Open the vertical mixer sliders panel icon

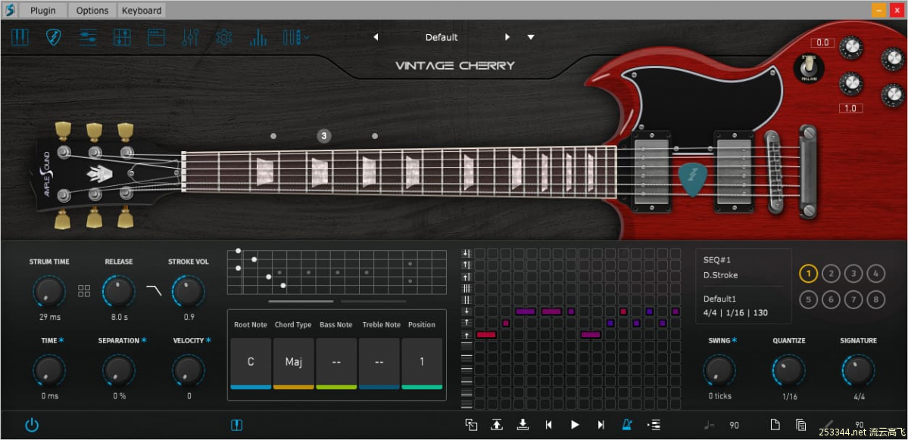click(x=190, y=38)
